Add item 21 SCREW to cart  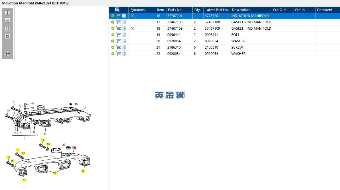118,47
